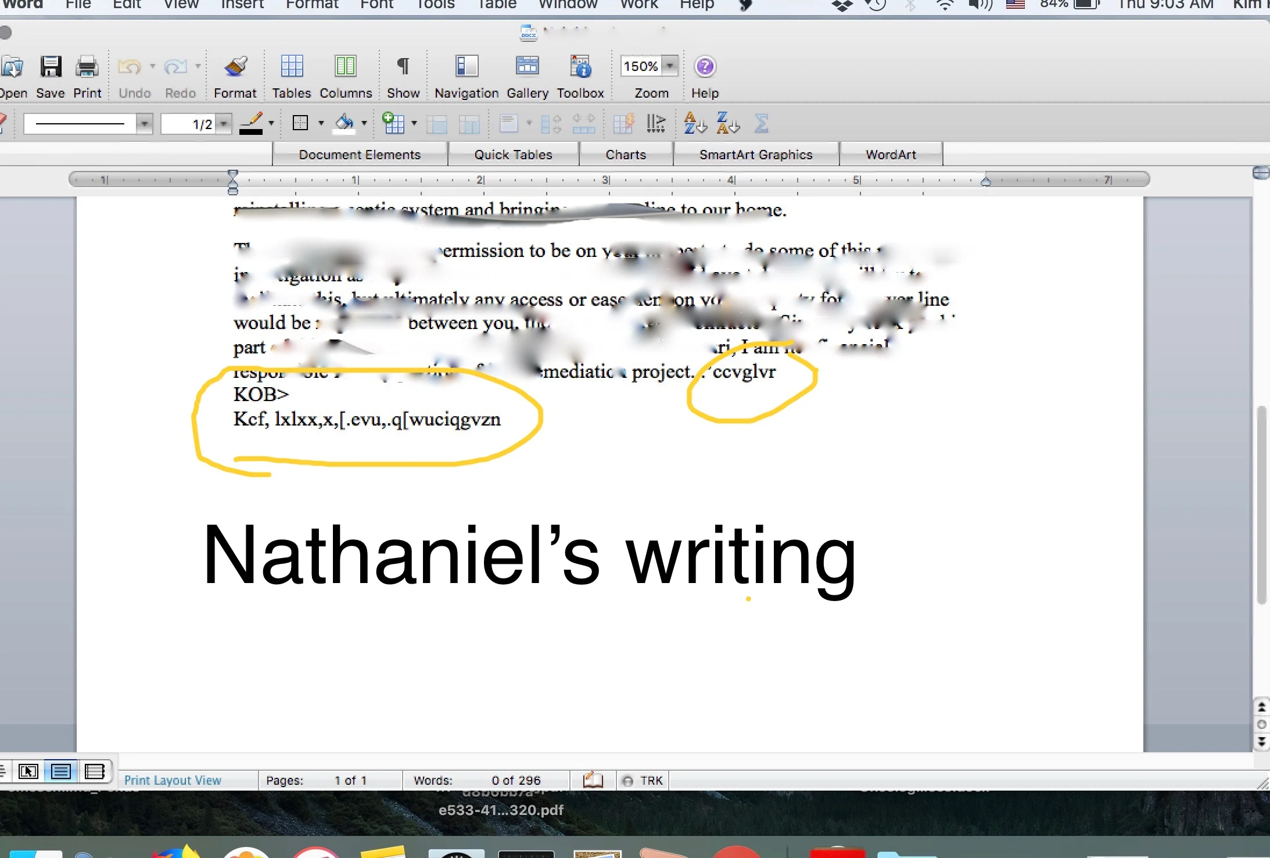Expand the border type arrow

(321, 123)
